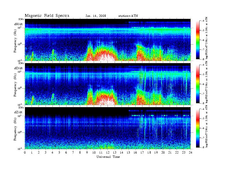Click hour tick "7" on the time axis
This screenshot has height=175, width=227.
pyautogui.click(x=73, y=152)
